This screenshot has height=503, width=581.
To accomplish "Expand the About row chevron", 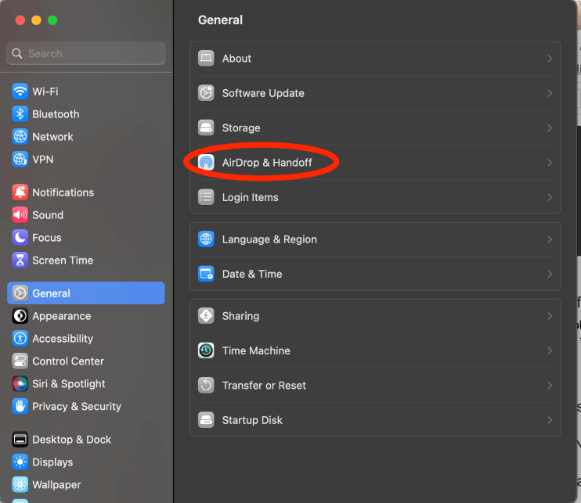I will click(550, 59).
